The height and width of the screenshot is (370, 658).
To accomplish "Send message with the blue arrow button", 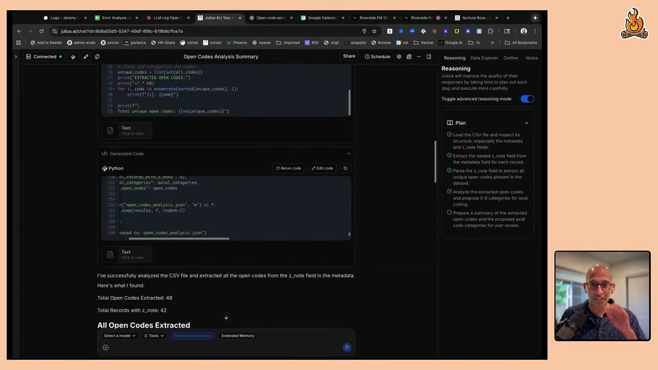I will tap(347, 347).
